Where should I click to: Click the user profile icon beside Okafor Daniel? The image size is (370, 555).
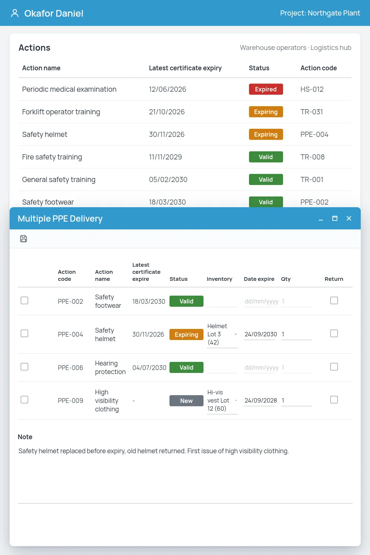pos(15,13)
